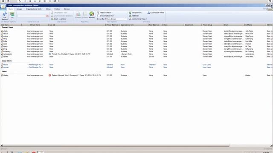Viewport: 273px width, 153px height.
Task: Click the "Fred Miller" full name cell
Action: (249, 41)
